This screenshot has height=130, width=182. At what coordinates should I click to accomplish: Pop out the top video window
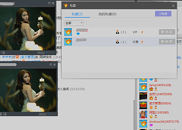click(x=49, y=3)
